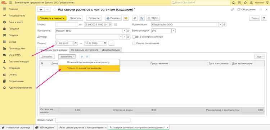Toggle В электронном виде switch
270x130 pixels.
point(135,37)
